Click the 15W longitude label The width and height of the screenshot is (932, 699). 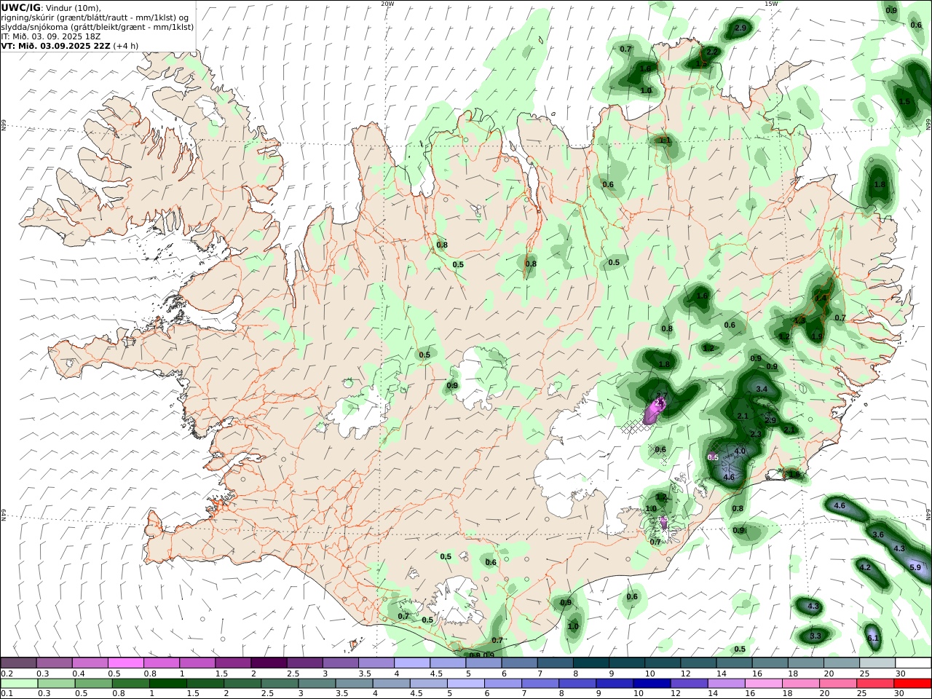[771, 4]
